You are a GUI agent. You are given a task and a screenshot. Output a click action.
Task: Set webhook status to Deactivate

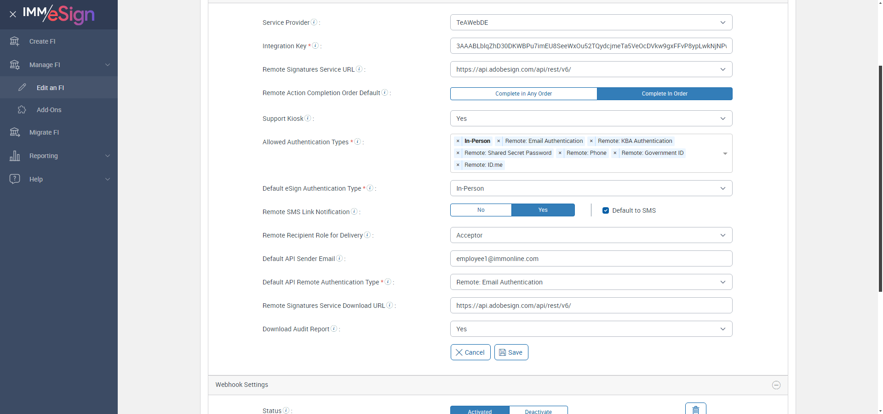pos(539,410)
